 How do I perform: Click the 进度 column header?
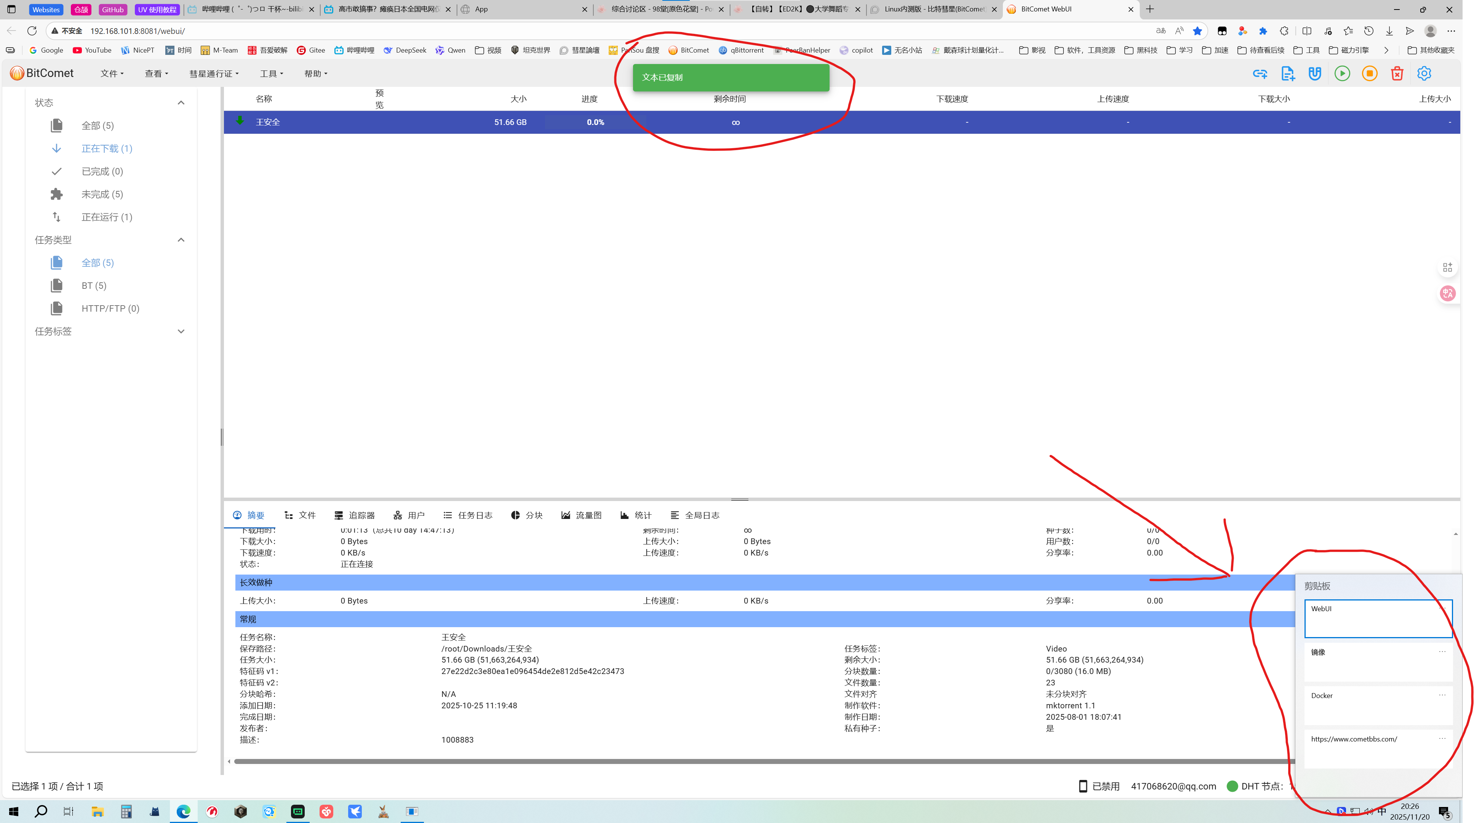click(589, 99)
